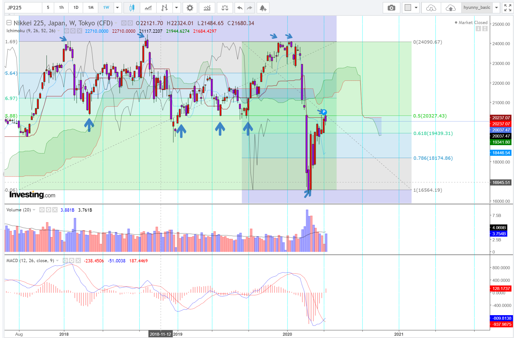Toggle visibility of the Volume indicator
The height and width of the screenshot is (338, 514).
[x=42, y=210]
